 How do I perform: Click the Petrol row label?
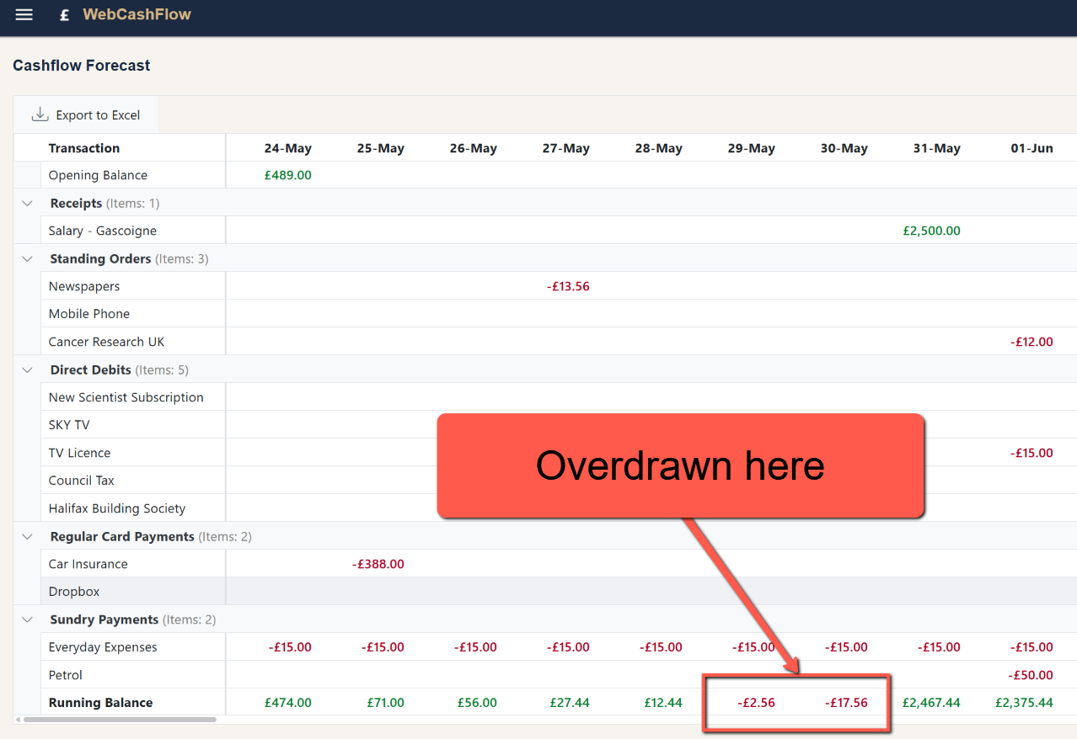click(66, 675)
